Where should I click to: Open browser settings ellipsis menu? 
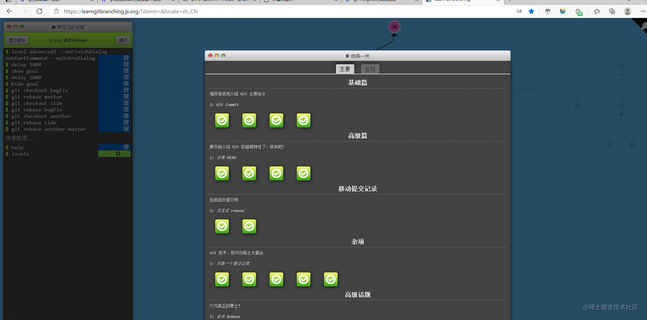click(x=643, y=11)
